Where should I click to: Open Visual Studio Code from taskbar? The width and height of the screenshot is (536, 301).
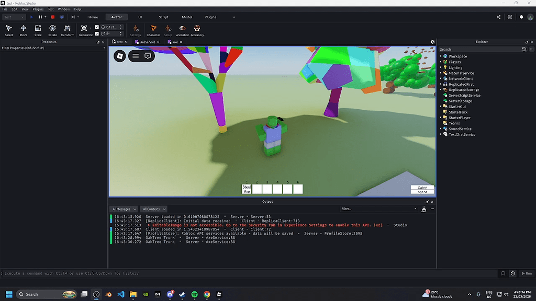[121, 294]
